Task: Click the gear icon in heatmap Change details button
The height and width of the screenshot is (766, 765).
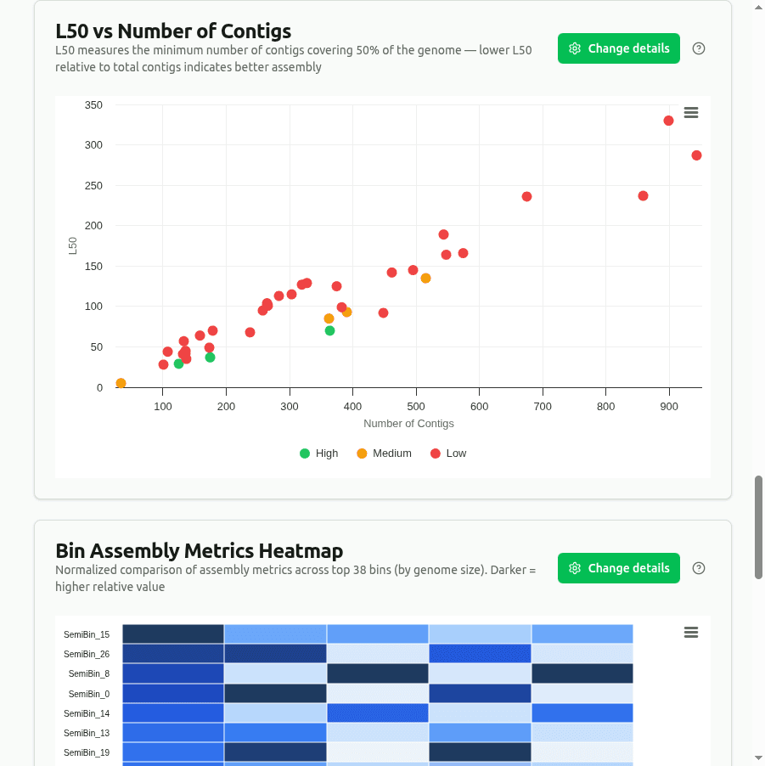Action: pyautogui.click(x=576, y=567)
